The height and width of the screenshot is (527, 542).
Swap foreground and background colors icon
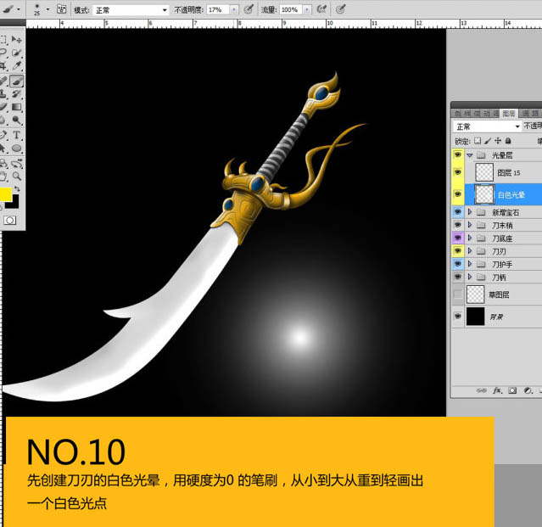pyautogui.click(x=17, y=189)
